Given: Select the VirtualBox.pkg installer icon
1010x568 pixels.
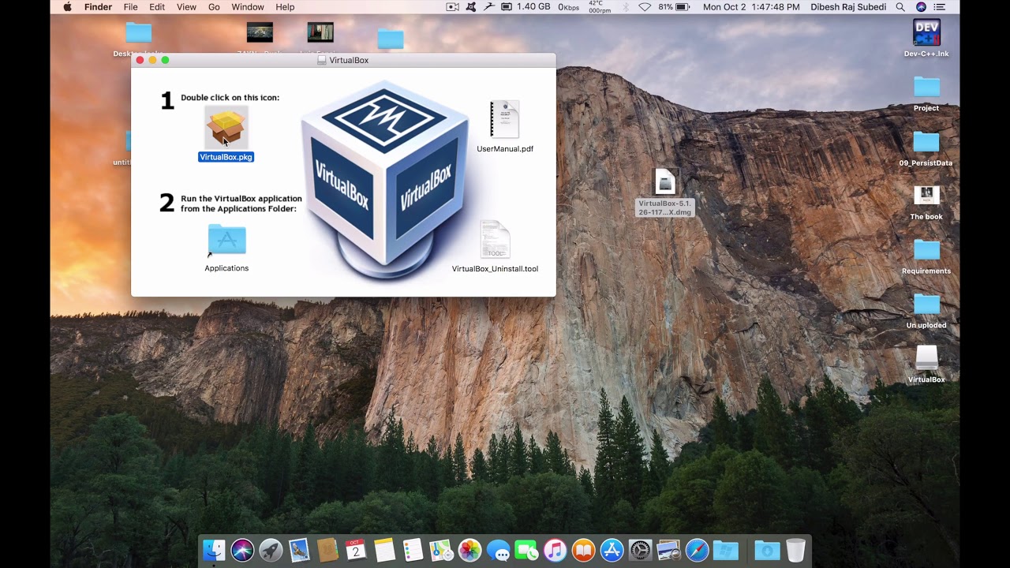Looking at the screenshot, I should (226, 128).
